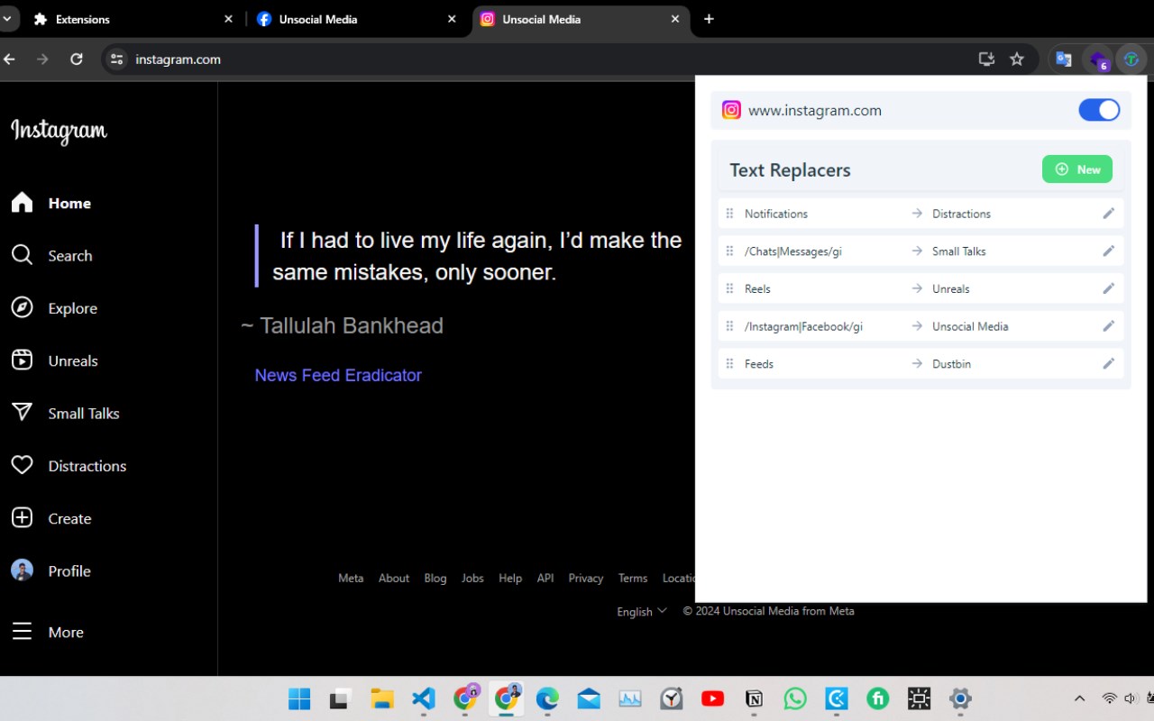Add a New text replacer
The width and height of the screenshot is (1154, 721).
pyautogui.click(x=1077, y=169)
